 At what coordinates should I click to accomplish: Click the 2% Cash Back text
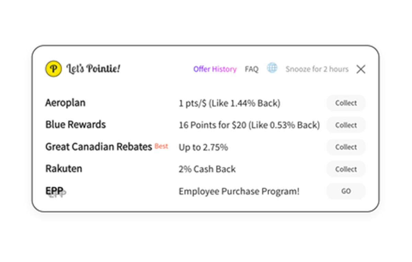pos(207,169)
